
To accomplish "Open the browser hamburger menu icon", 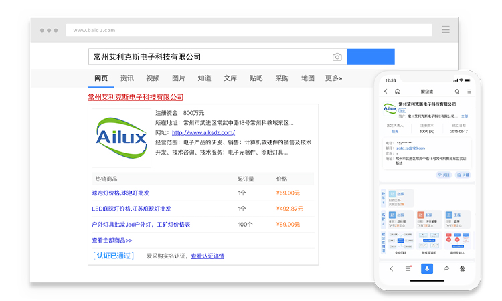I will pyautogui.click(x=446, y=29).
